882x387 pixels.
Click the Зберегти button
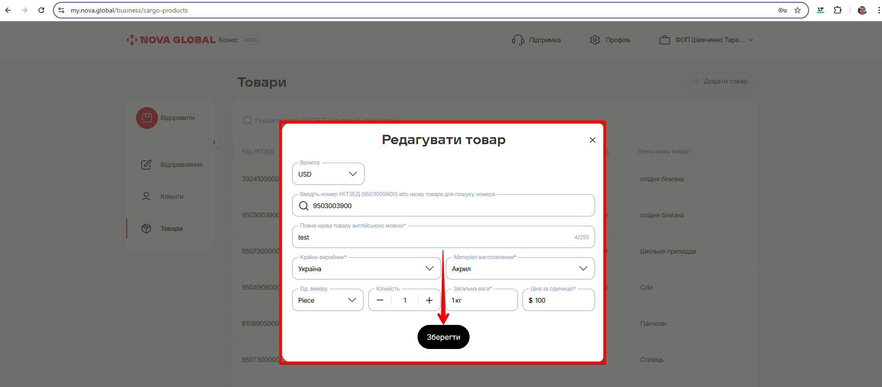pos(443,337)
